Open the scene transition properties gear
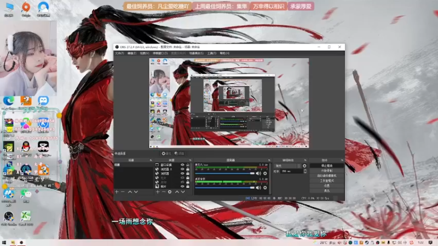The image size is (438, 246). [304, 166]
